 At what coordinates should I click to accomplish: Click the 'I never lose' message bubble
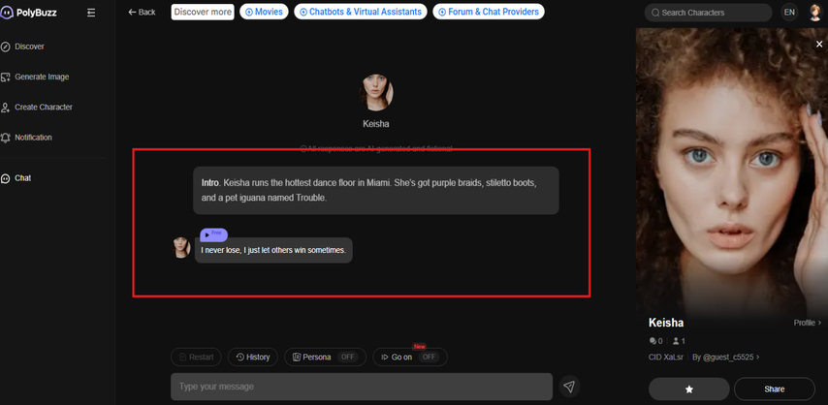click(273, 250)
